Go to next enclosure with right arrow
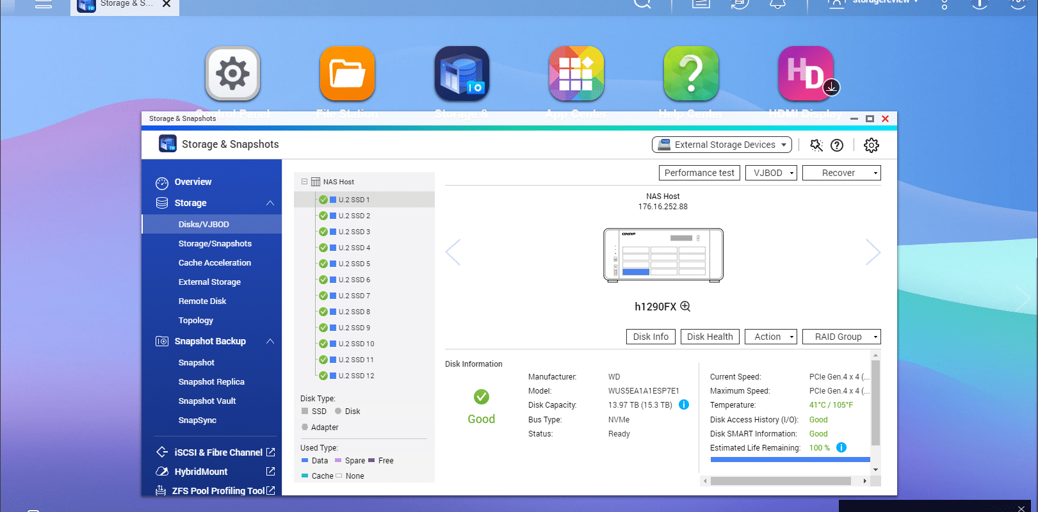This screenshot has width=1038, height=512. click(x=873, y=252)
